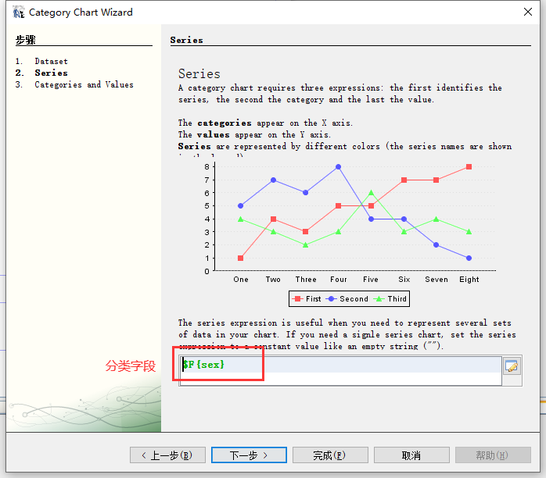Click the large Series heading text
The height and width of the screenshot is (478, 546).
[x=199, y=73]
